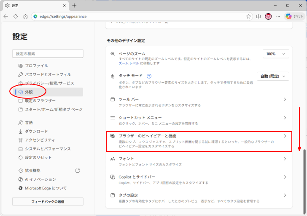Open システムとパフォーマンス section
This screenshot has width=307, height=216.
[x=48, y=149]
